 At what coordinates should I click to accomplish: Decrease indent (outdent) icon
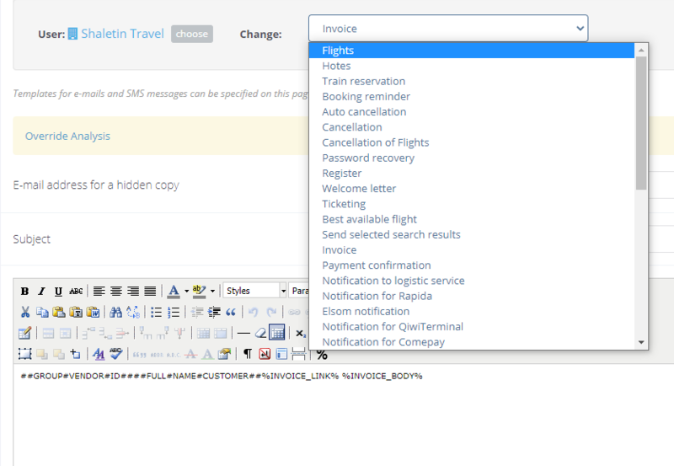click(197, 312)
